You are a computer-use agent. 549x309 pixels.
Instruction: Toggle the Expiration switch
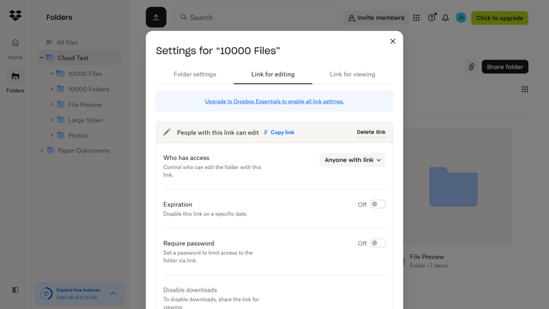(x=378, y=204)
